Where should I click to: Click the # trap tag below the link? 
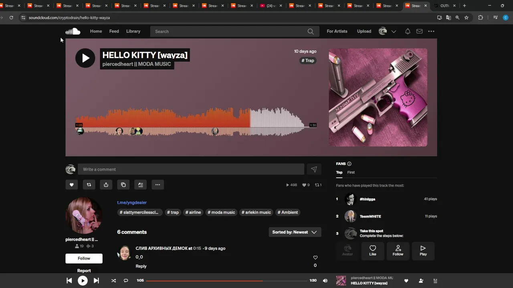[173, 212]
